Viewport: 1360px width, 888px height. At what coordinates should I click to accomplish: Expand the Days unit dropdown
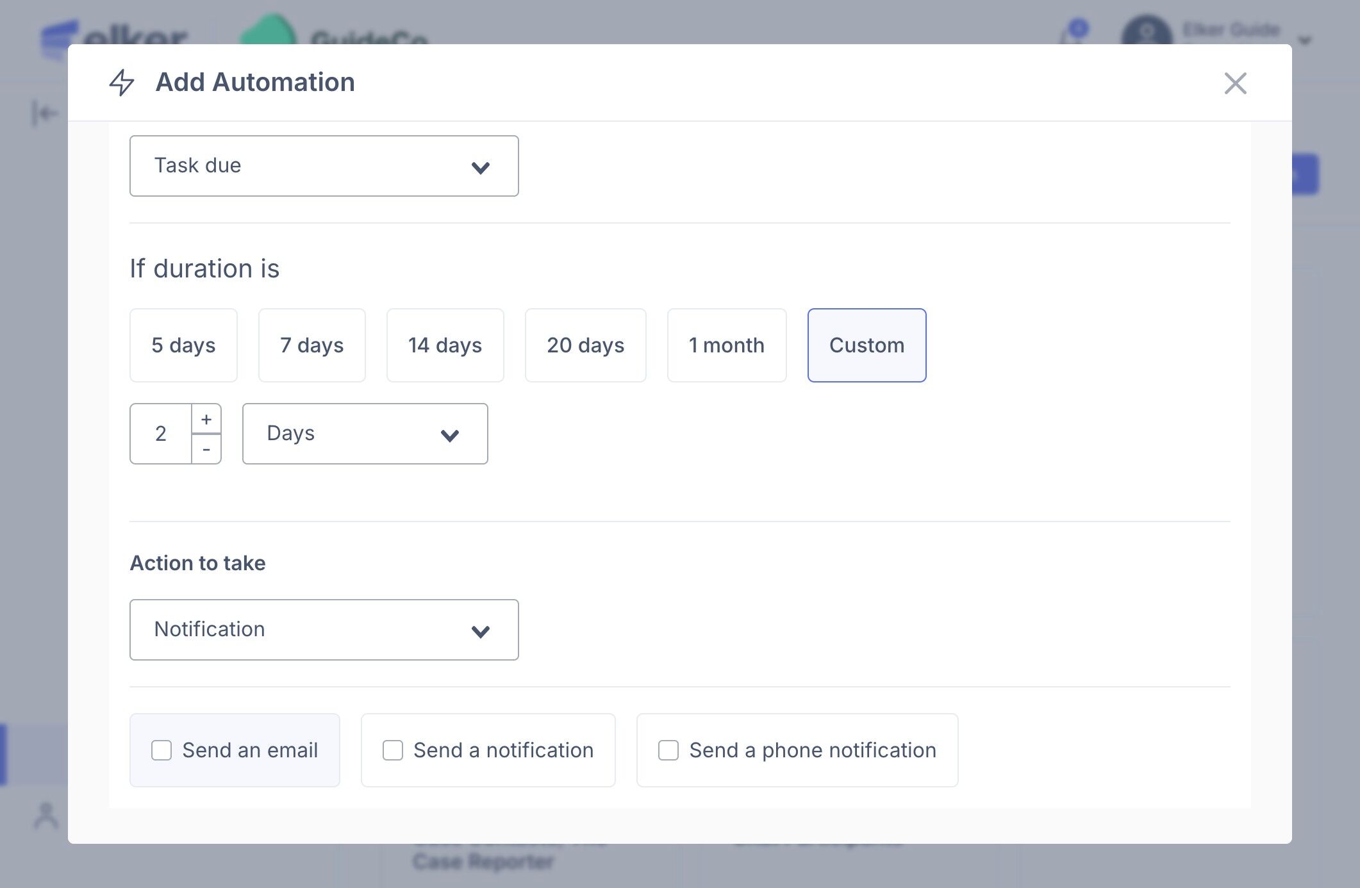tap(365, 434)
